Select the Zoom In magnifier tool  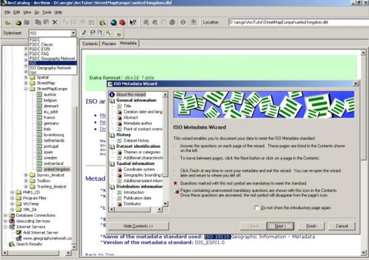pyautogui.click(x=146, y=22)
